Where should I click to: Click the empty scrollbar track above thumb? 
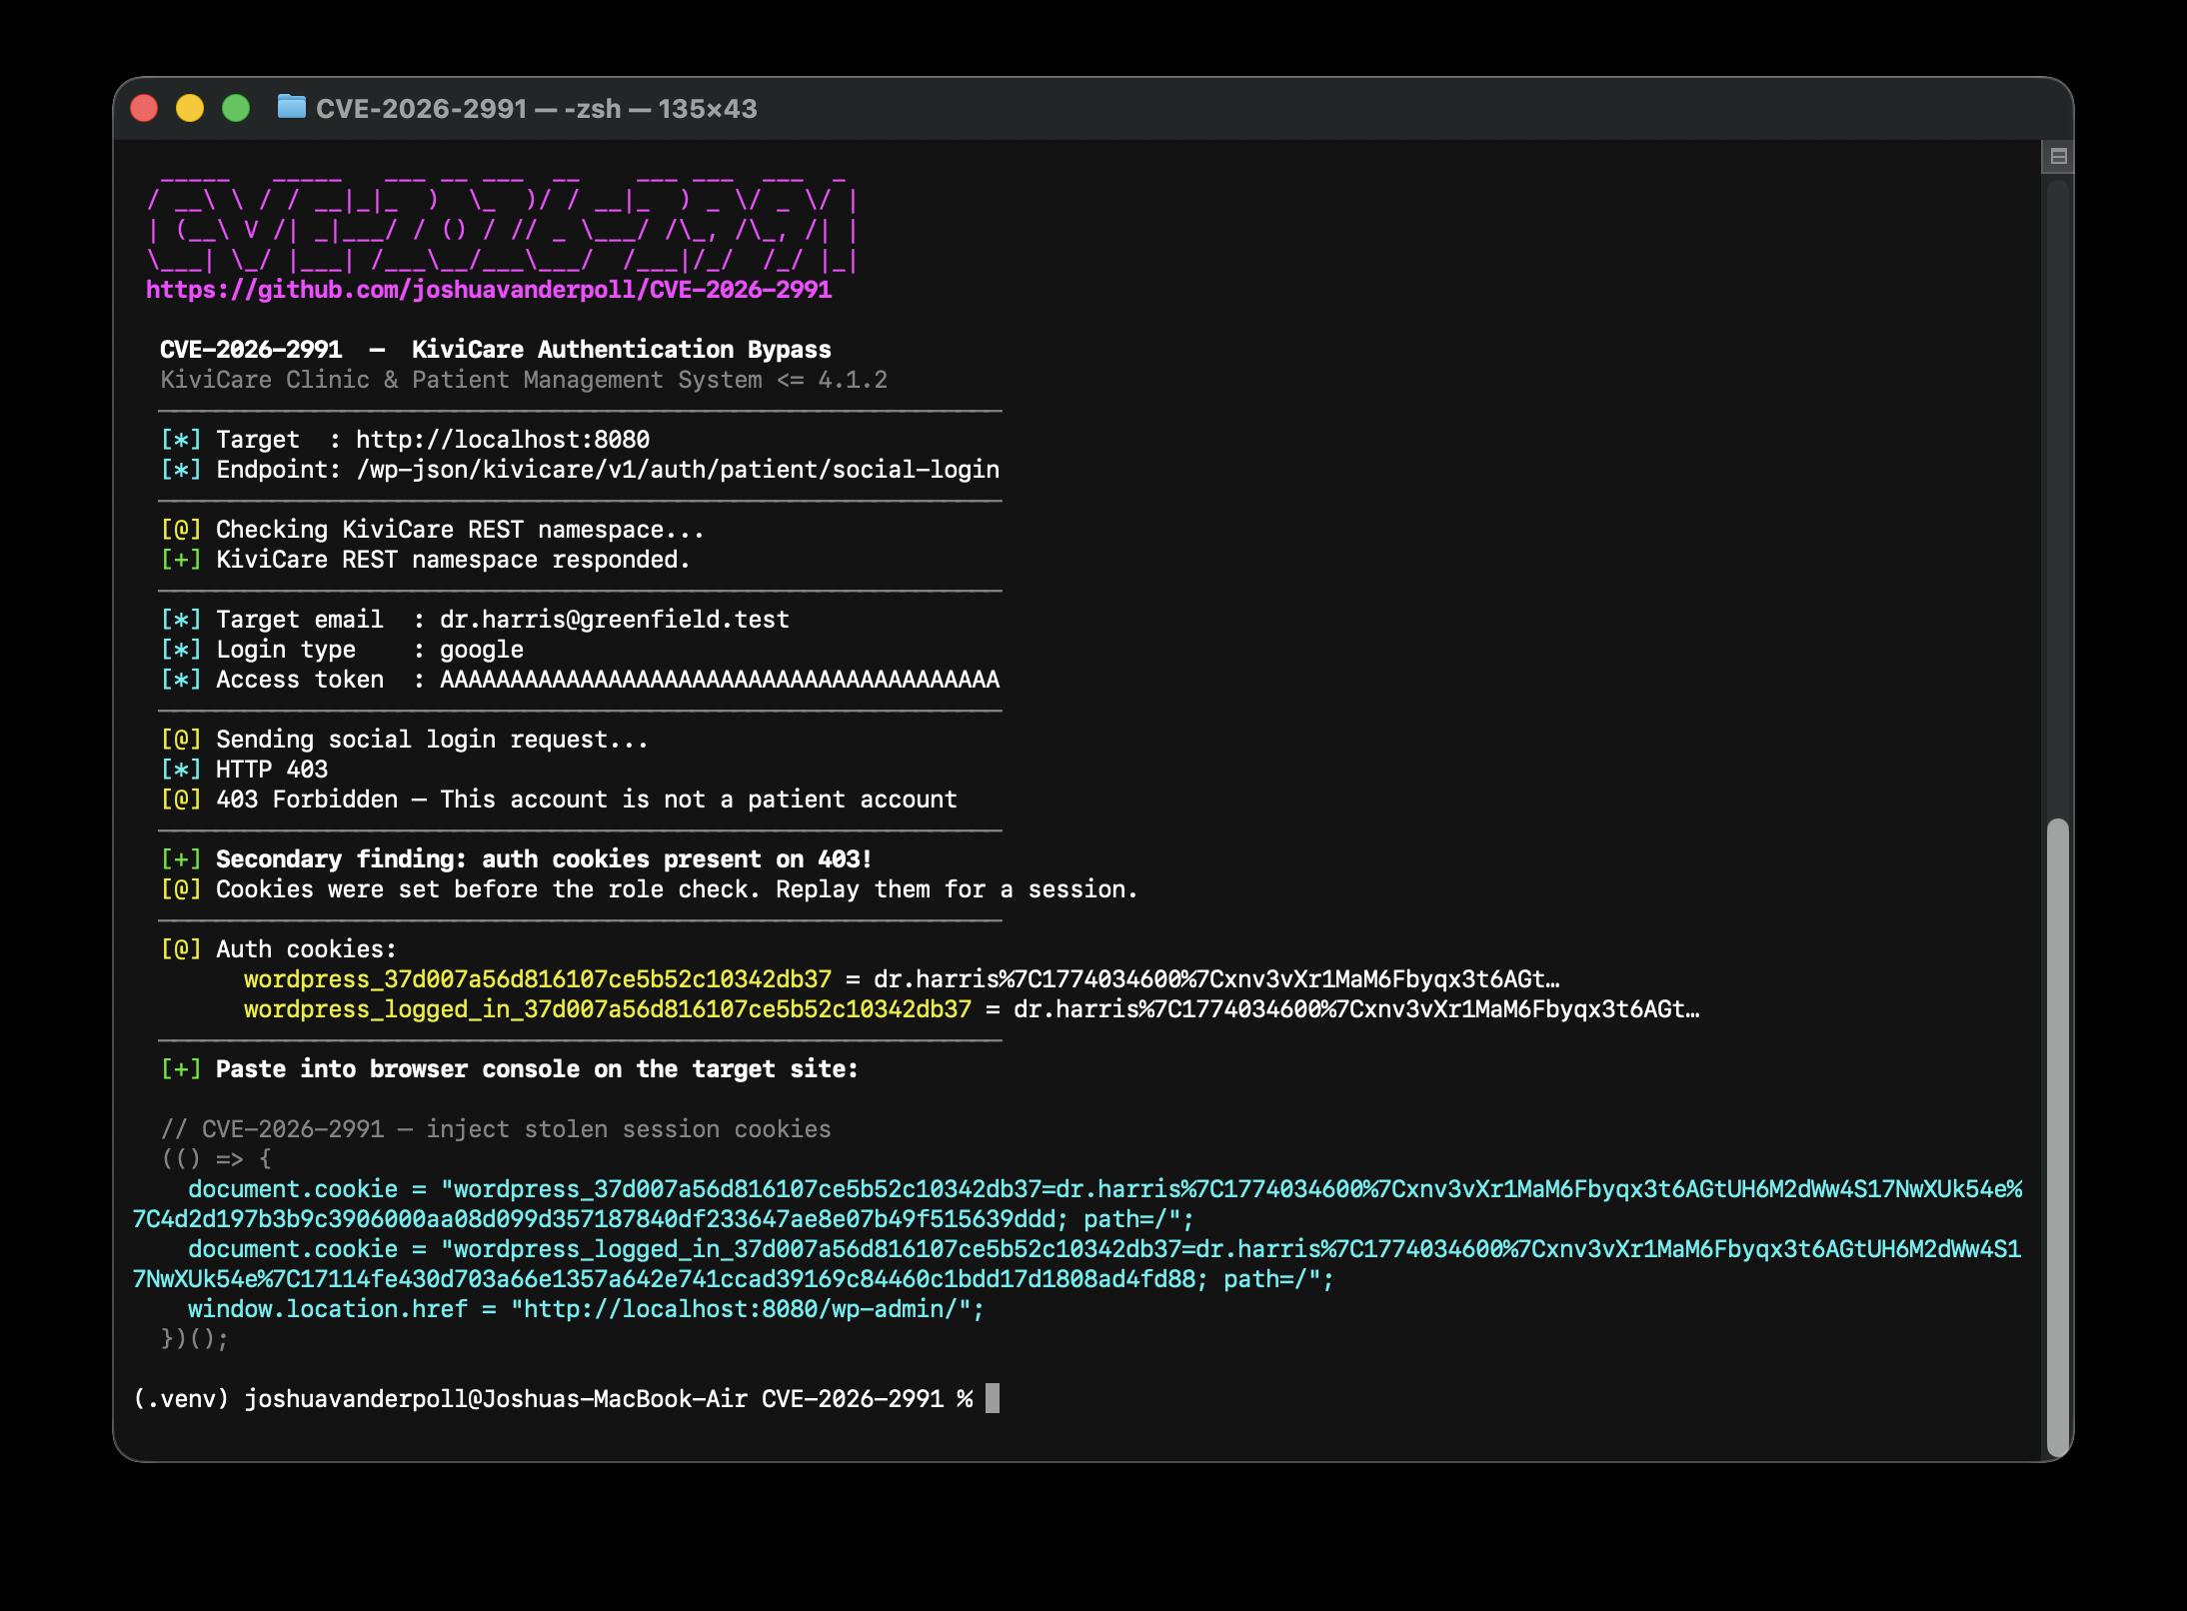(2057, 500)
